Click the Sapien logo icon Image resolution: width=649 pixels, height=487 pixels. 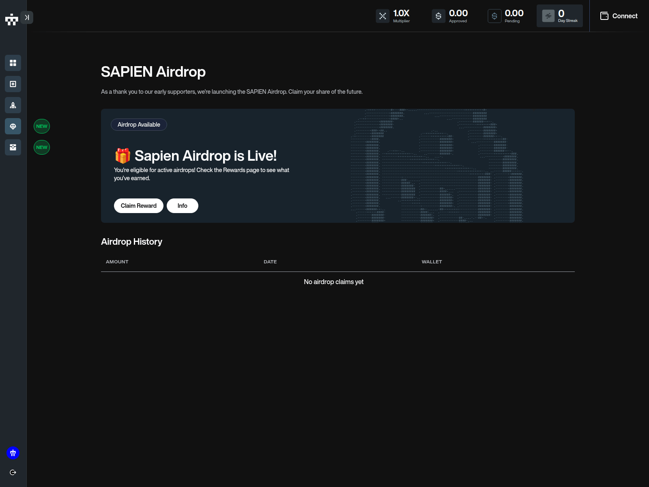(x=12, y=19)
